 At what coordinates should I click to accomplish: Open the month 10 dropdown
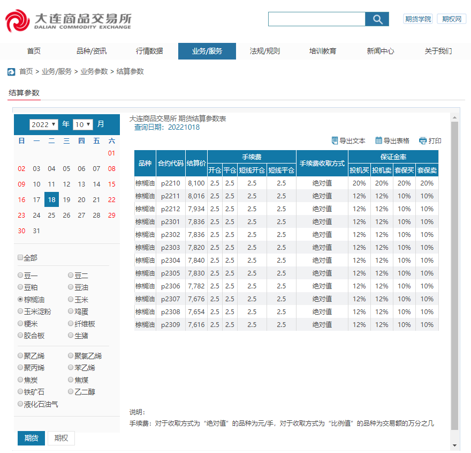(x=83, y=124)
